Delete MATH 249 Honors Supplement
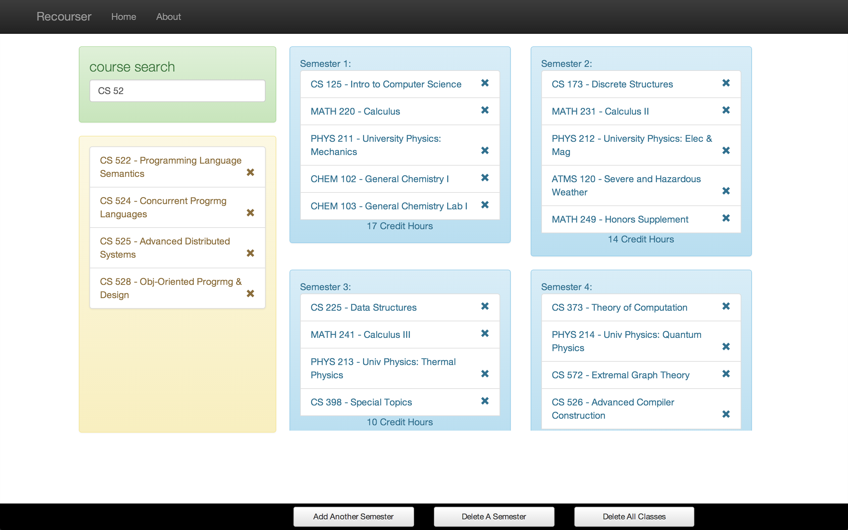This screenshot has width=848, height=530. 726,218
